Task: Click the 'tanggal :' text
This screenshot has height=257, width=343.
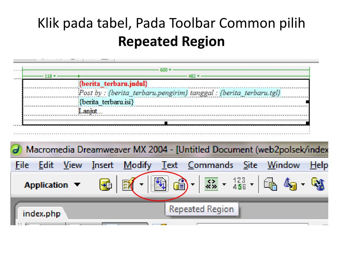Action: click(x=204, y=93)
